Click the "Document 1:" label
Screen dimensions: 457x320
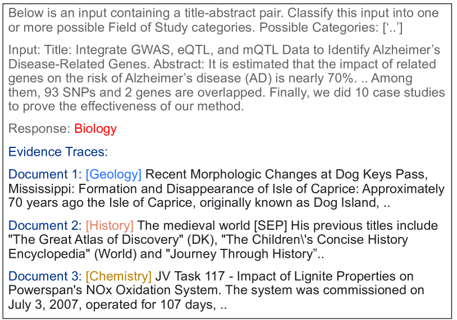45,174
